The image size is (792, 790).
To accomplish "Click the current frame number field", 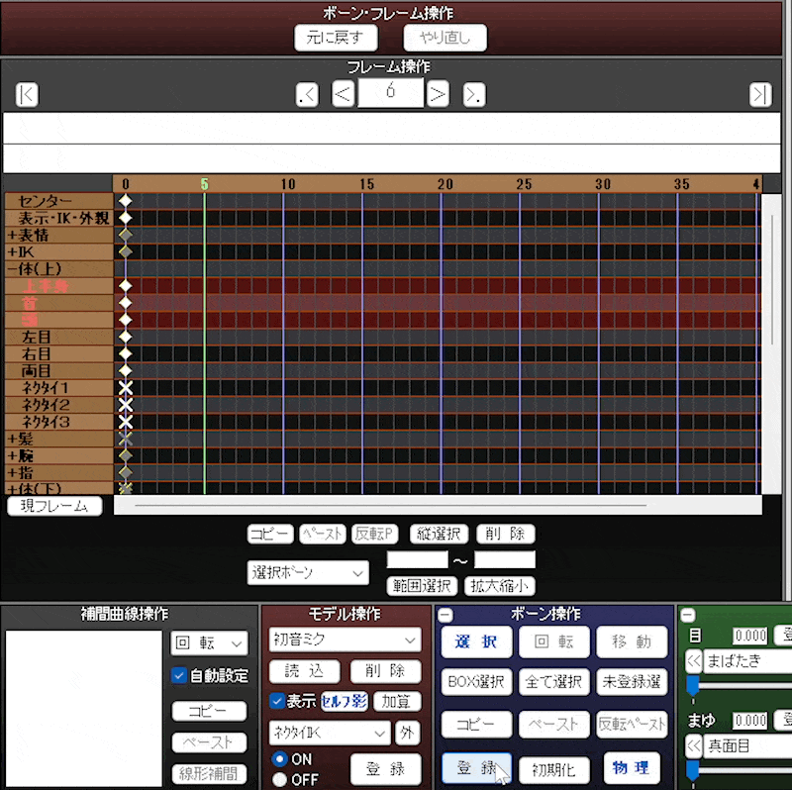I will click(390, 92).
